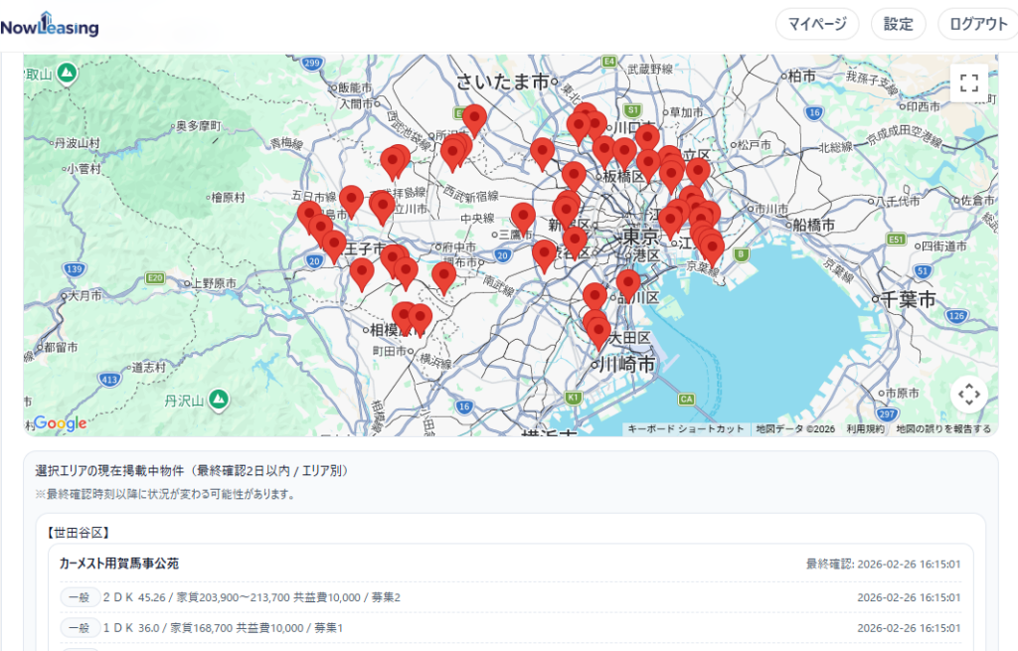Screen dimensions: 1018x651
Task: Go home via the NowLeasing logo
Action: tap(50, 25)
